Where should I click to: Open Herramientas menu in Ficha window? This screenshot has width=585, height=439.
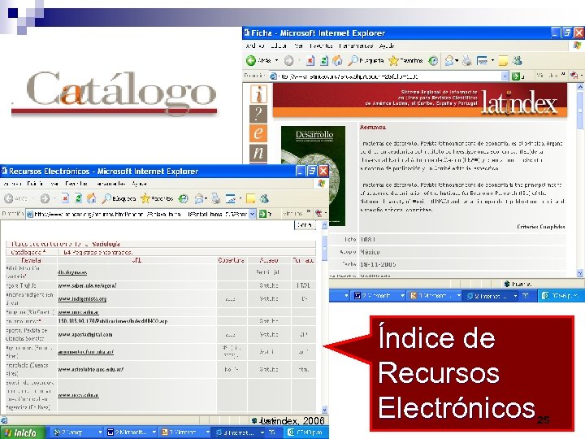coord(356,46)
